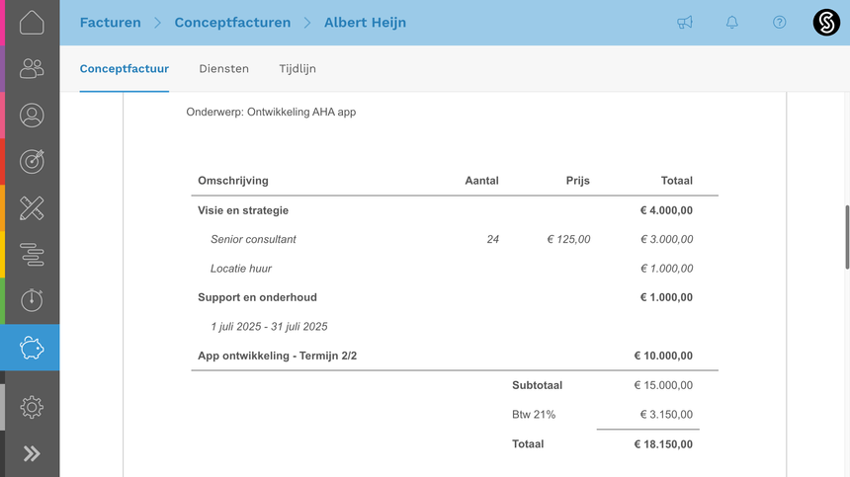The image size is (850, 477).
Task: Click the Albert Heijn breadcrumb
Action: pyautogui.click(x=365, y=23)
